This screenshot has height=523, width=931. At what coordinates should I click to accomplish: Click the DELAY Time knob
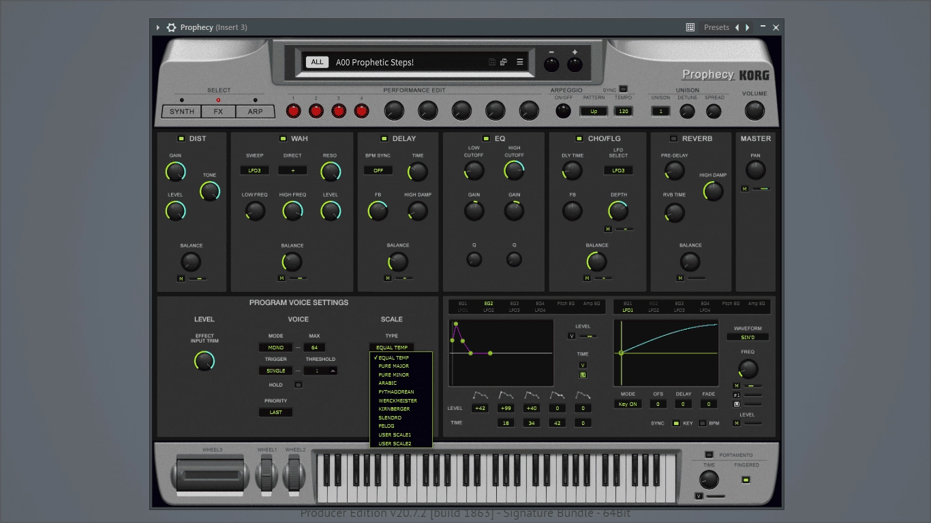click(x=418, y=172)
